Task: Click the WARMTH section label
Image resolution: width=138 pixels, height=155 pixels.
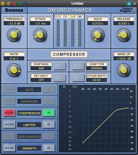Action: [x=29, y=148]
